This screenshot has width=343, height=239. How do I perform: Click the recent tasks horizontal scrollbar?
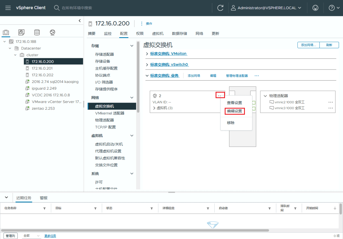point(135,230)
